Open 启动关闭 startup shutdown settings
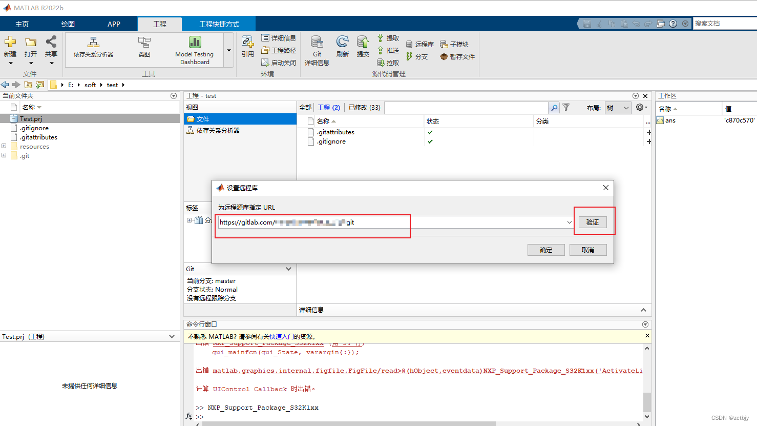 [279, 63]
